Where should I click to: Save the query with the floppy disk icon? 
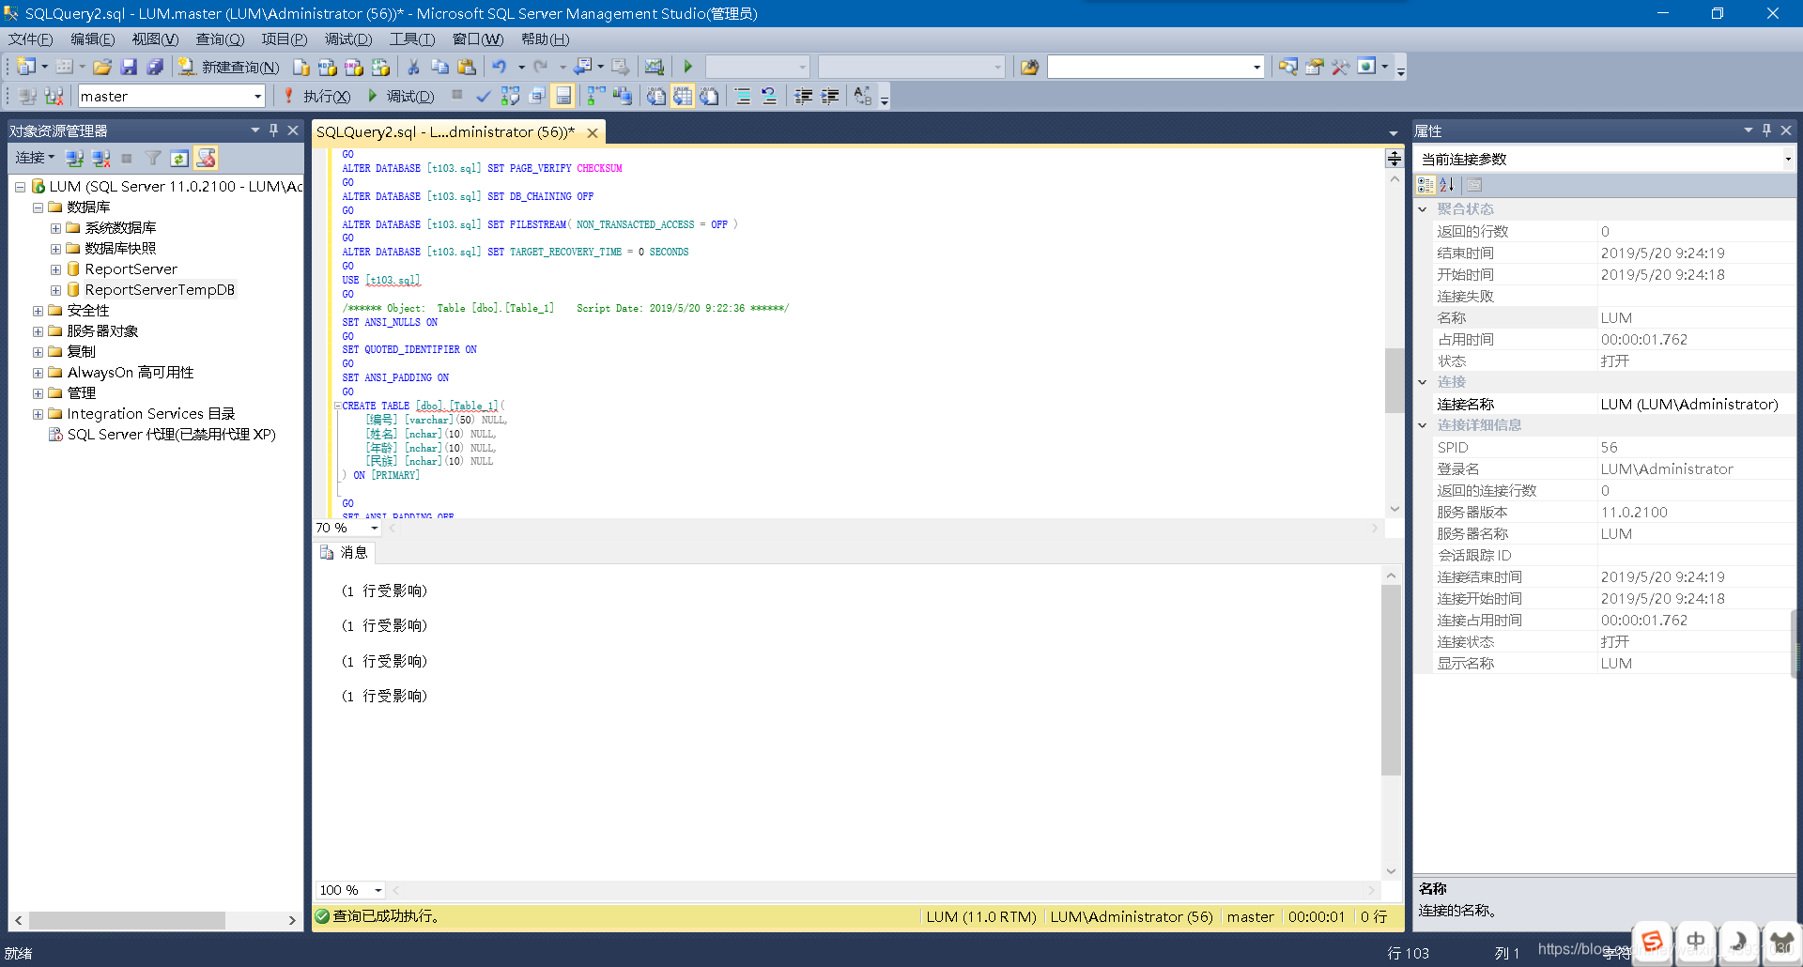point(129,67)
